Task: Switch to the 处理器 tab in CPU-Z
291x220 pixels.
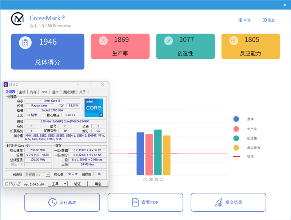Action: 10,92
